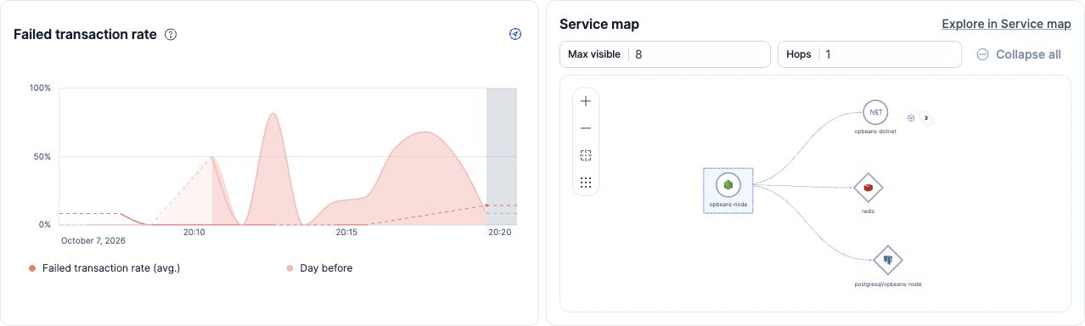The image size is (1085, 326).
Task: Click the 50% y-axis label
Action: [42, 157]
